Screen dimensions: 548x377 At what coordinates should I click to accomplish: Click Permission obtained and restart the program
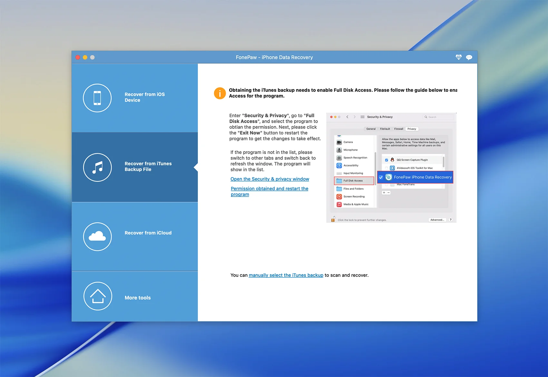[x=269, y=189]
